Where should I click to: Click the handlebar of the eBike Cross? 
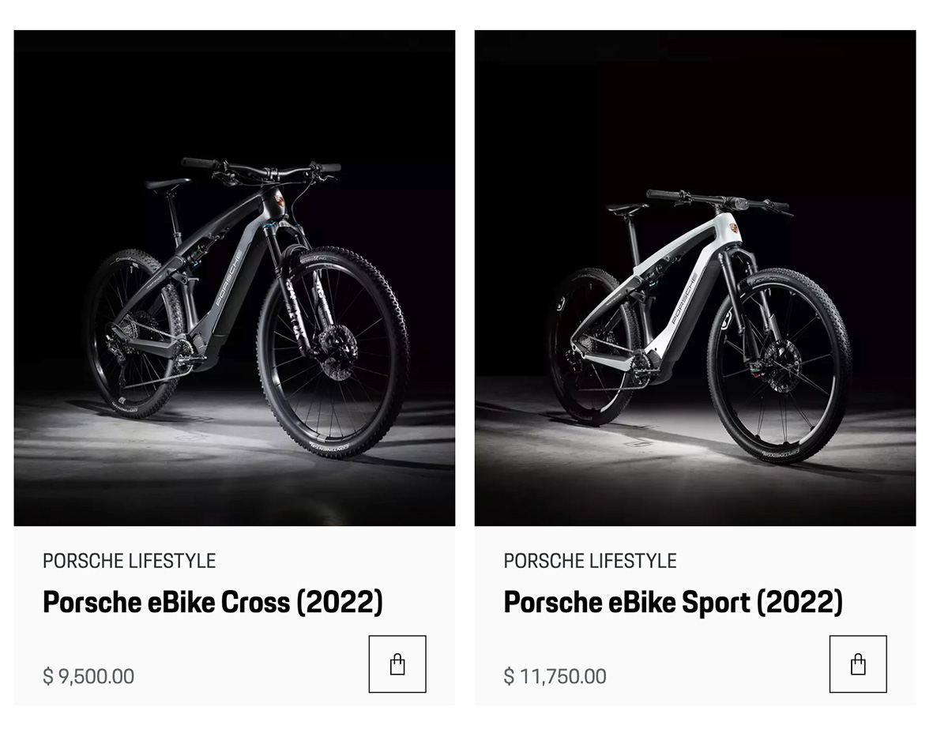click(261, 167)
